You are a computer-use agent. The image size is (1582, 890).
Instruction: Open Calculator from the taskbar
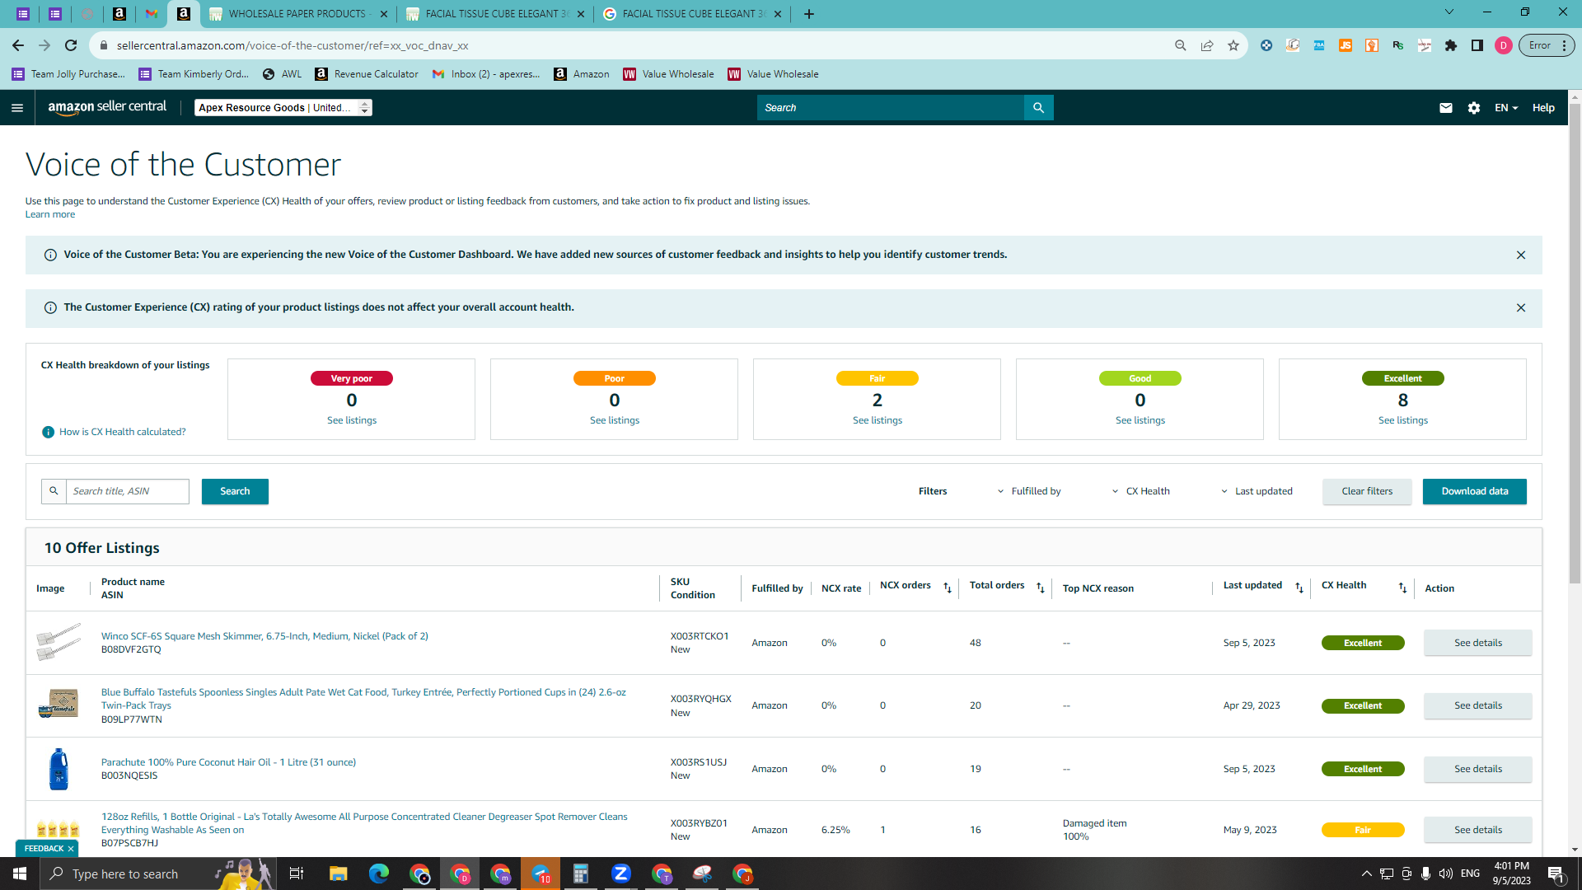coord(581,874)
